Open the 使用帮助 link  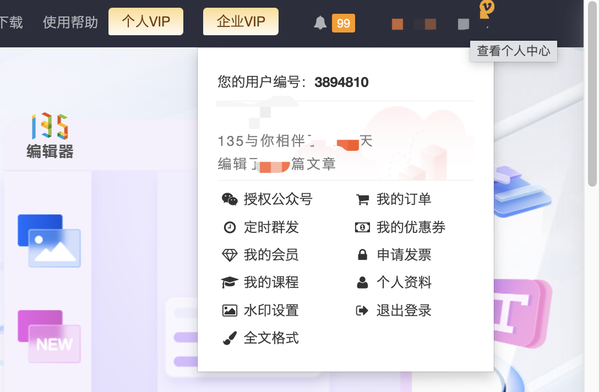tap(70, 22)
